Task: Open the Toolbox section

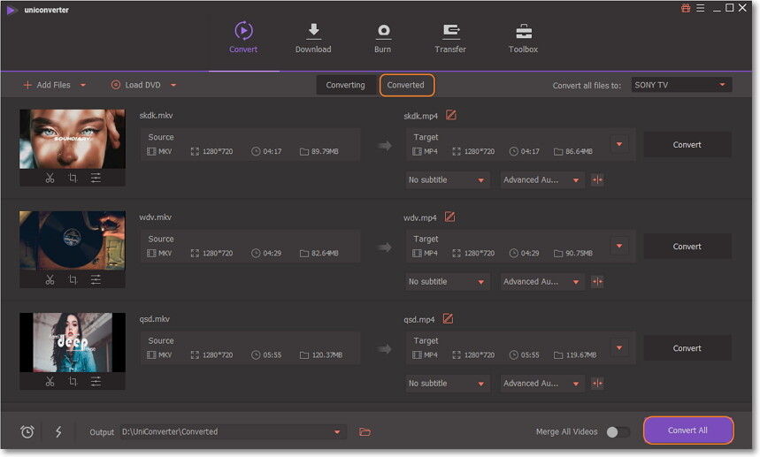Action: 523,38
